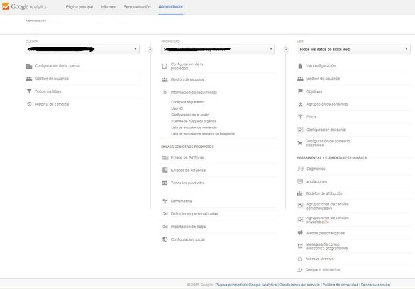
Task: Go to the Personalización tab
Action: click(x=137, y=6)
